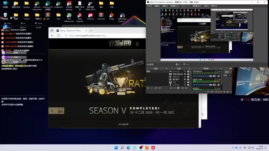The height and width of the screenshot is (151, 269).
Task: Open Search on the Windows taskbar
Action: click(122, 148)
